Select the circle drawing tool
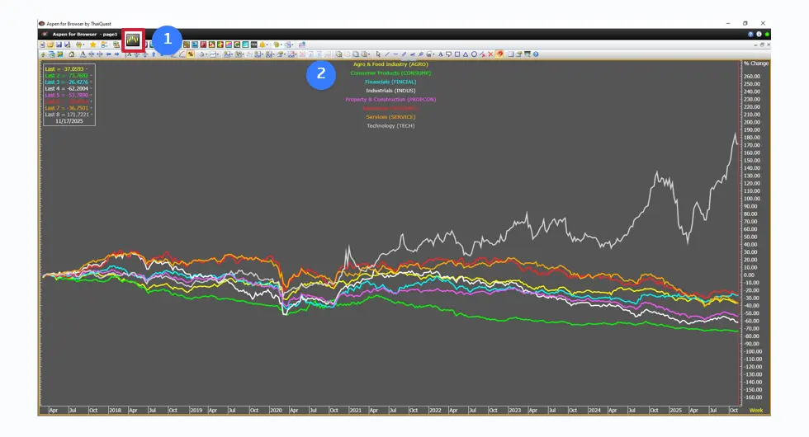The width and height of the screenshot is (809, 437). [x=474, y=54]
